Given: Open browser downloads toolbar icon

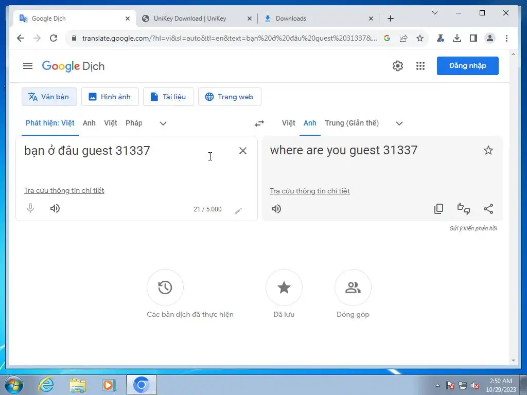Looking at the screenshot, I should [457, 38].
